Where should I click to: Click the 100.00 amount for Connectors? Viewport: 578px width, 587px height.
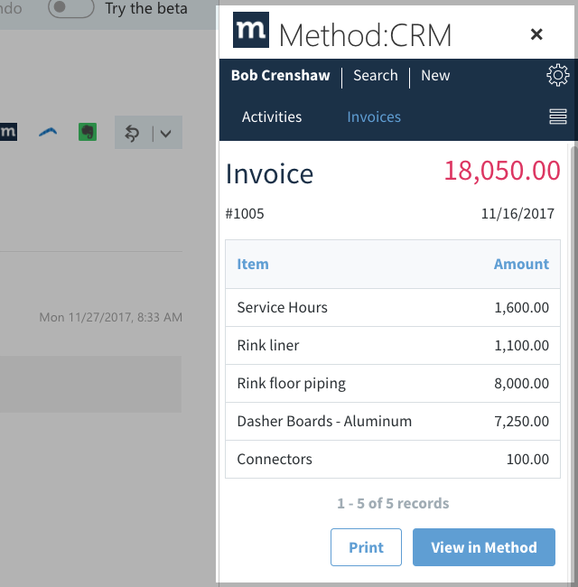point(527,460)
